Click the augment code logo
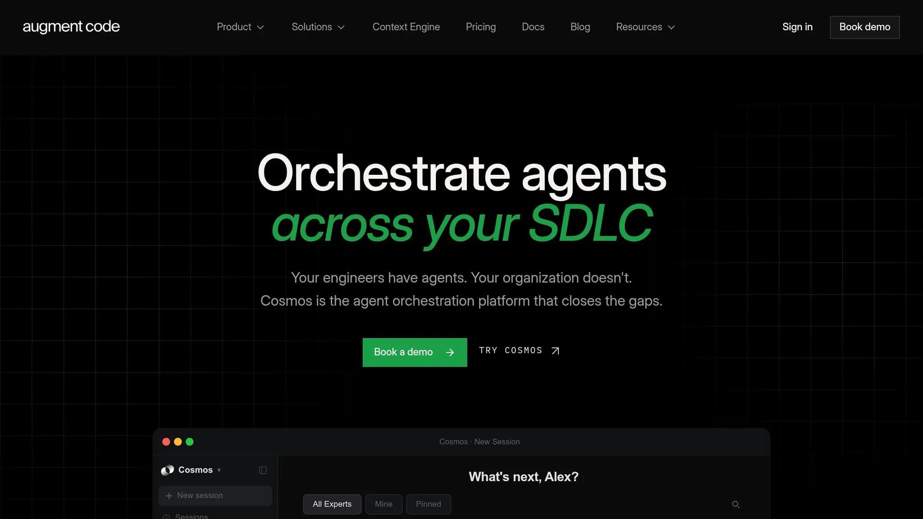The height and width of the screenshot is (519, 923). (x=71, y=27)
